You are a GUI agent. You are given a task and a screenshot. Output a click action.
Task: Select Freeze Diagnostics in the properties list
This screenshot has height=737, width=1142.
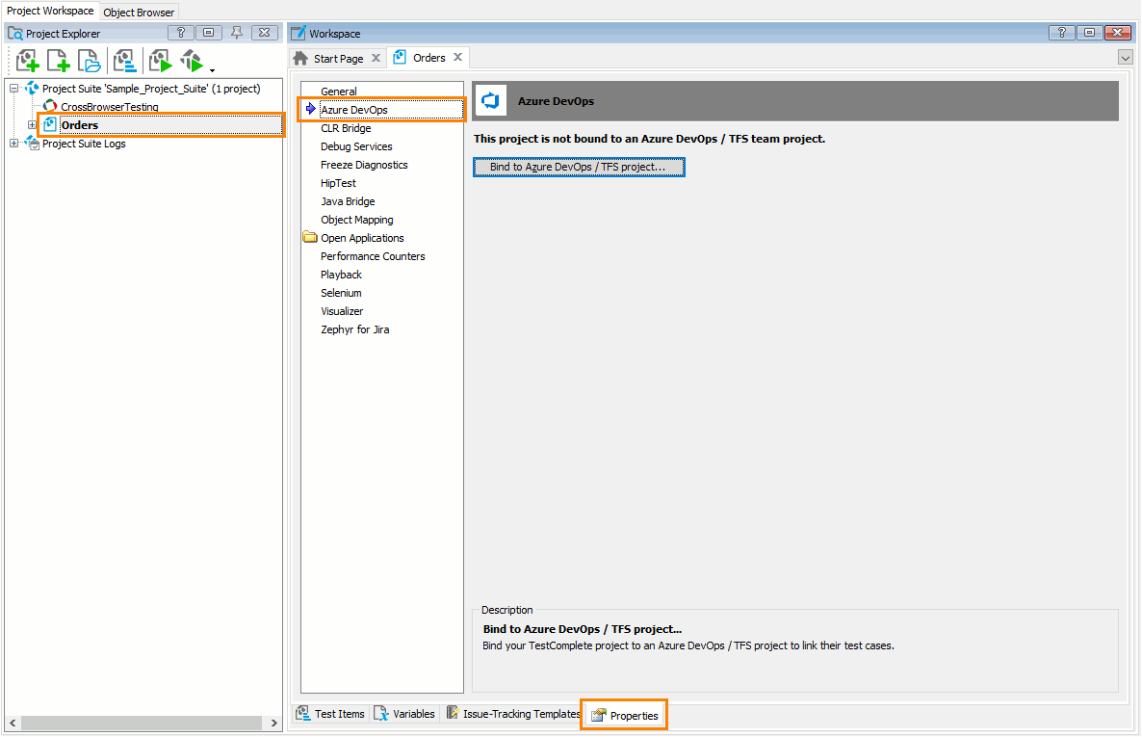364,165
